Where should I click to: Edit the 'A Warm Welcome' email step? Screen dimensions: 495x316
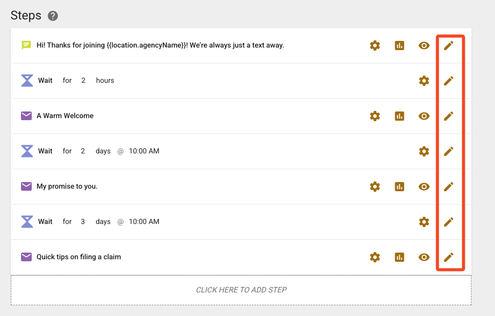coord(448,116)
